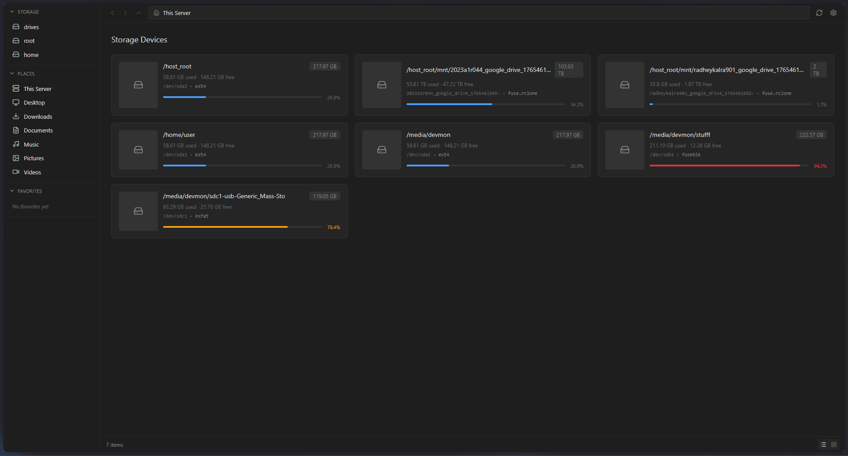Viewport: 848px width, 456px height.
Task: Open settings via the gear icon
Action: (833, 13)
